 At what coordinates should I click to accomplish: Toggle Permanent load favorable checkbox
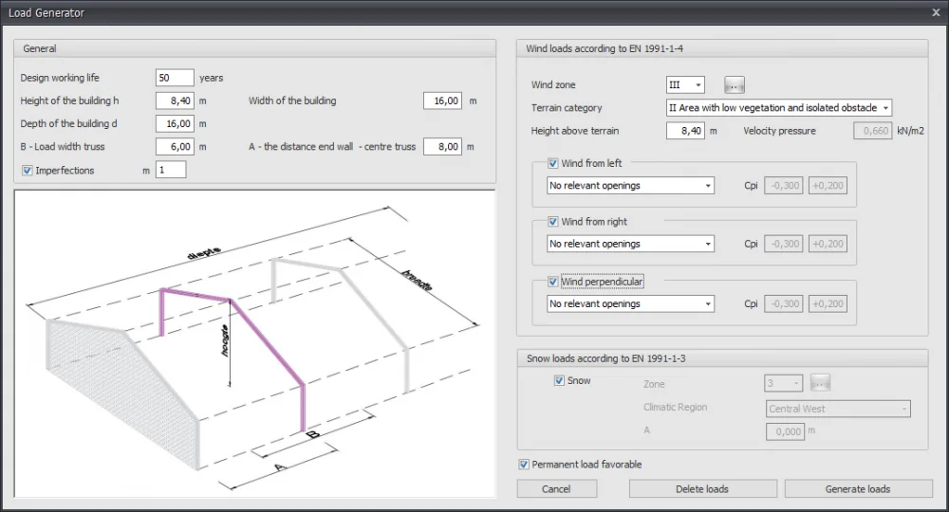point(524,465)
